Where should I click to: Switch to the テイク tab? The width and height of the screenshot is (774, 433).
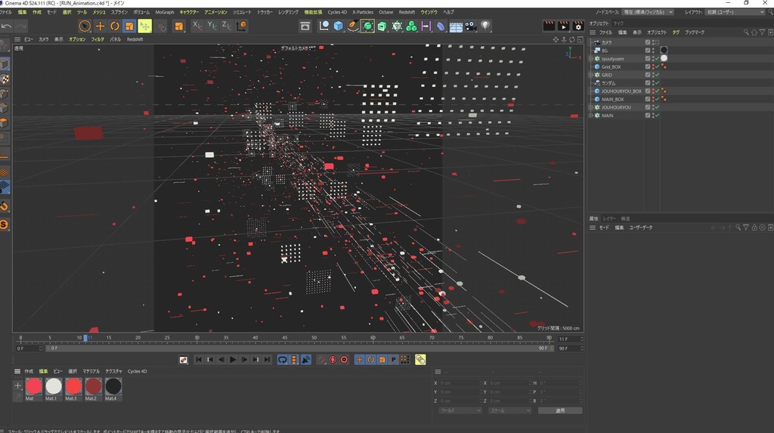click(x=618, y=23)
